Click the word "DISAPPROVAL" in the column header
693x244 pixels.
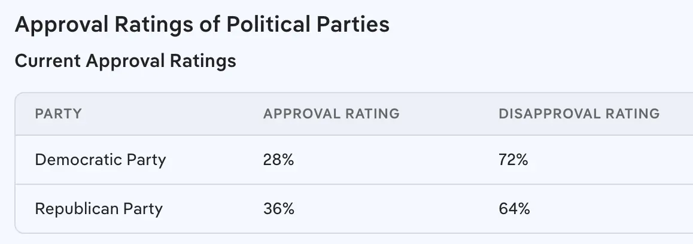551,114
